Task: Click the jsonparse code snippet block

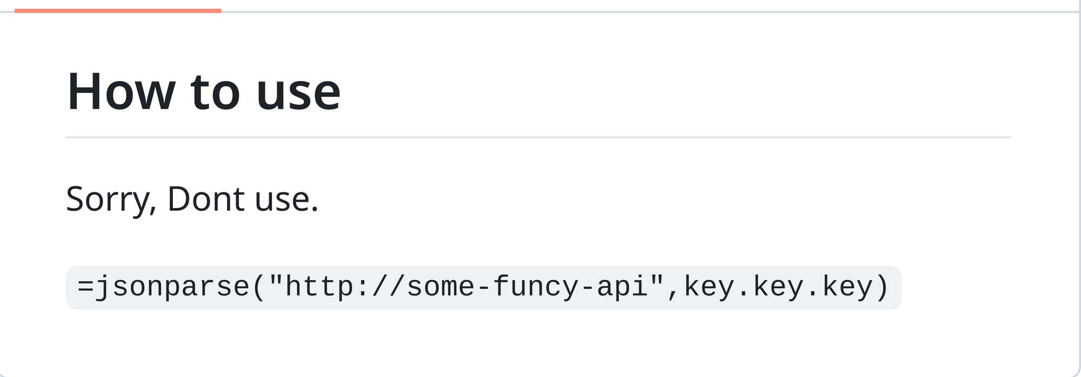Action: click(483, 287)
